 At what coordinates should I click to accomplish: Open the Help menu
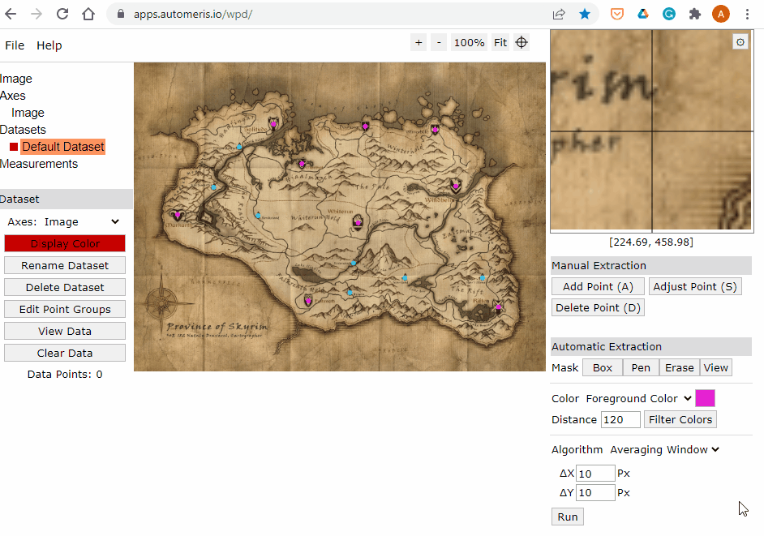pos(49,45)
